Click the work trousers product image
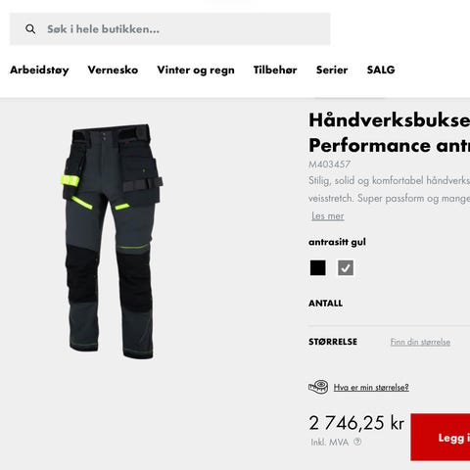Screen dimensions: 470x470 point(112,242)
